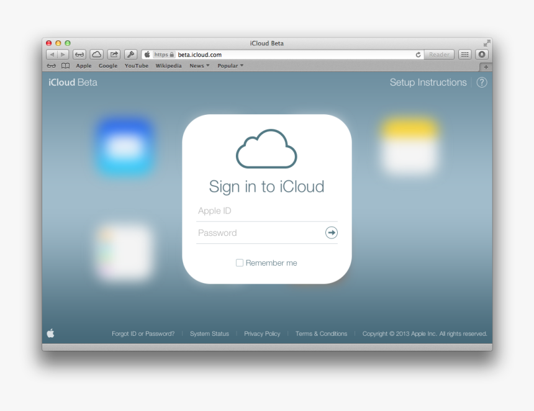Open bookmarks with the book icon
The height and width of the screenshot is (411, 534).
[65, 65]
